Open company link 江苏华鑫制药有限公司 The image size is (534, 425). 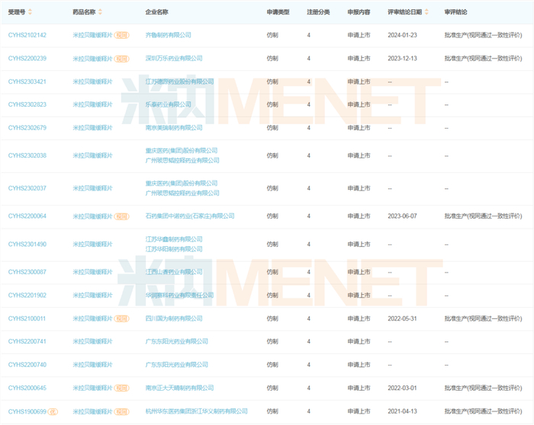[174, 239]
